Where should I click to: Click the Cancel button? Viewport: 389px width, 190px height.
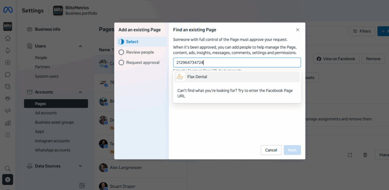[x=271, y=150]
